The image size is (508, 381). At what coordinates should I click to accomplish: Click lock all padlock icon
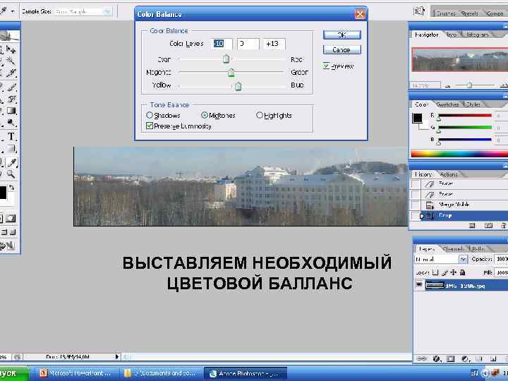click(463, 272)
